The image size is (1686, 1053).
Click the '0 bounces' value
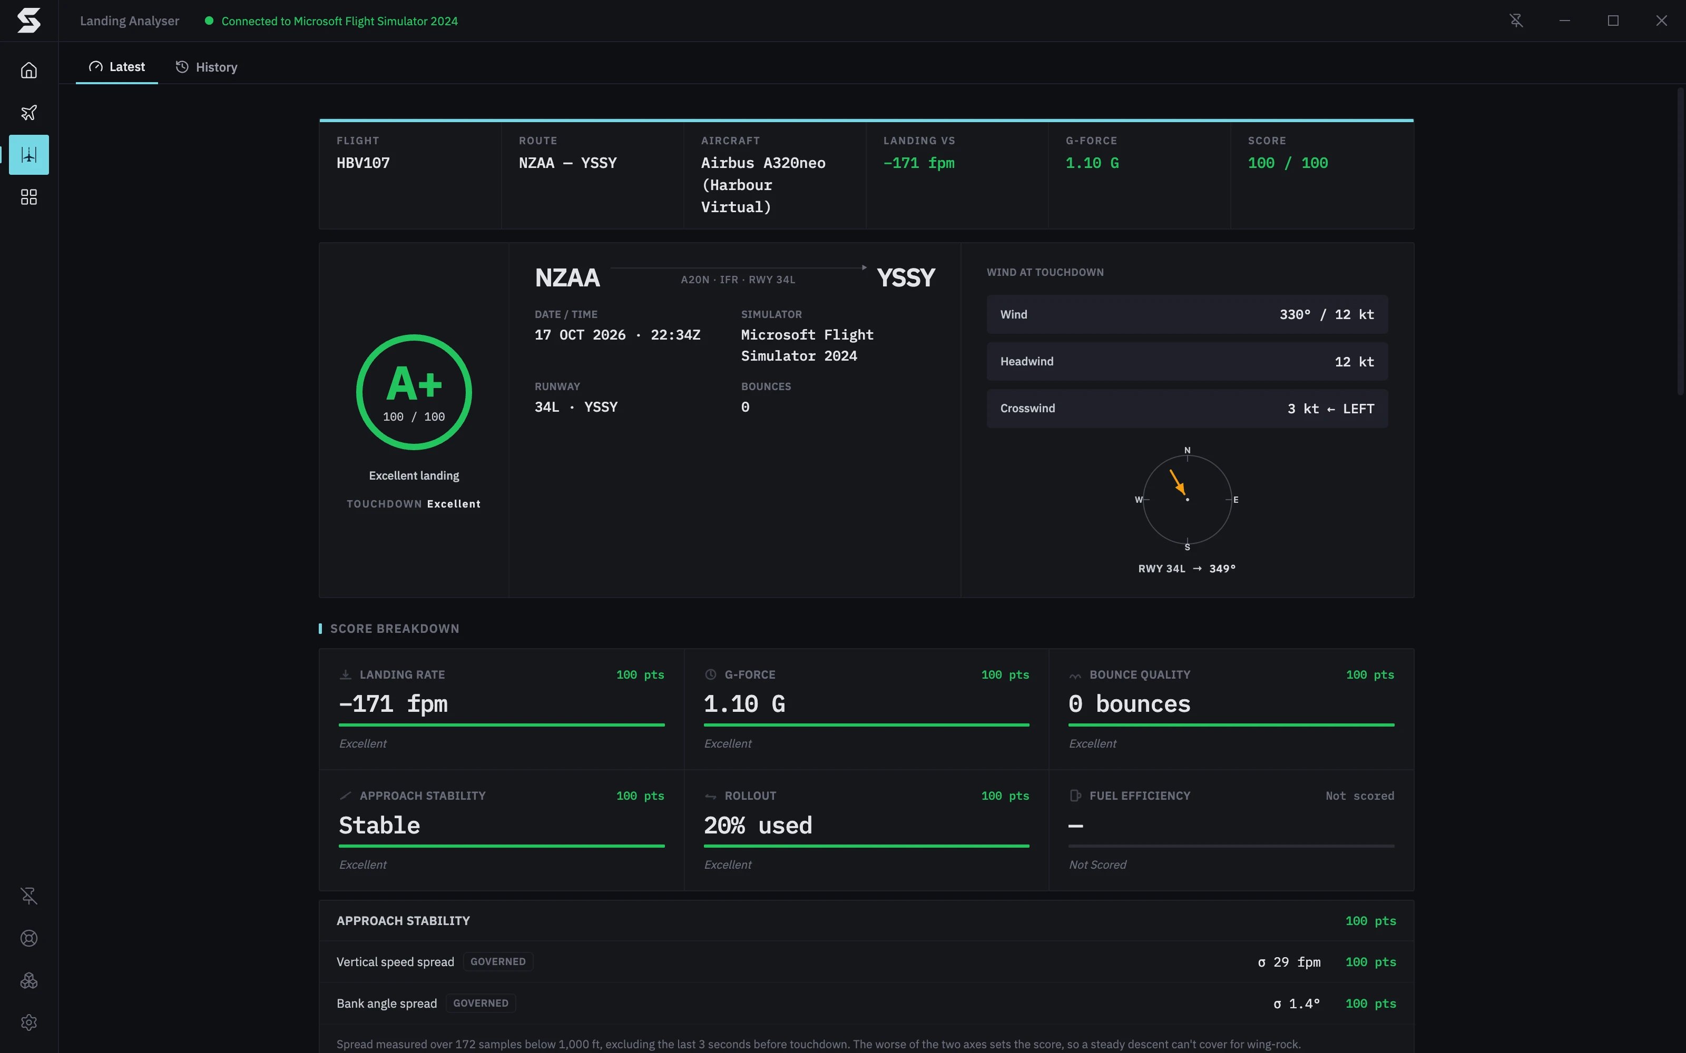coord(1129,704)
